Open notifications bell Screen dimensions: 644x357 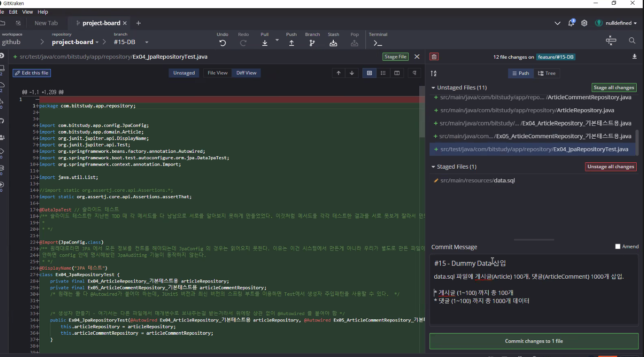(571, 23)
